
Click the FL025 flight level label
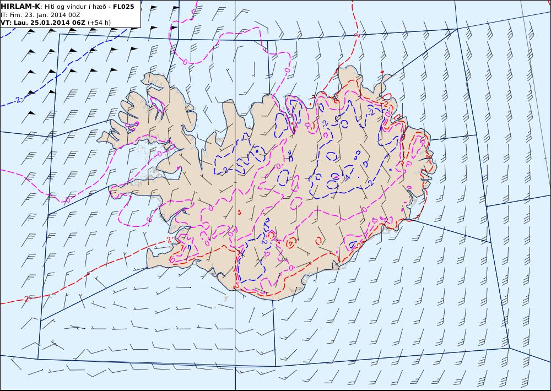pyautogui.click(x=123, y=7)
